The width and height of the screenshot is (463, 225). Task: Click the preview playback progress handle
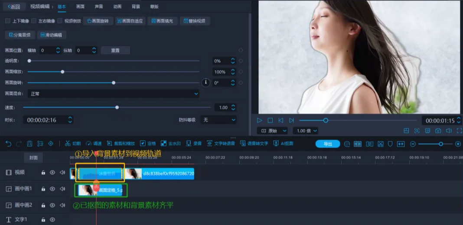[x=326, y=120]
